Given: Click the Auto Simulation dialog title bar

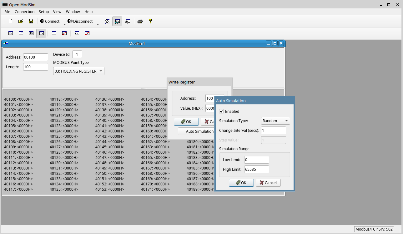Looking at the screenshot, I should click(x=255, y=101).
